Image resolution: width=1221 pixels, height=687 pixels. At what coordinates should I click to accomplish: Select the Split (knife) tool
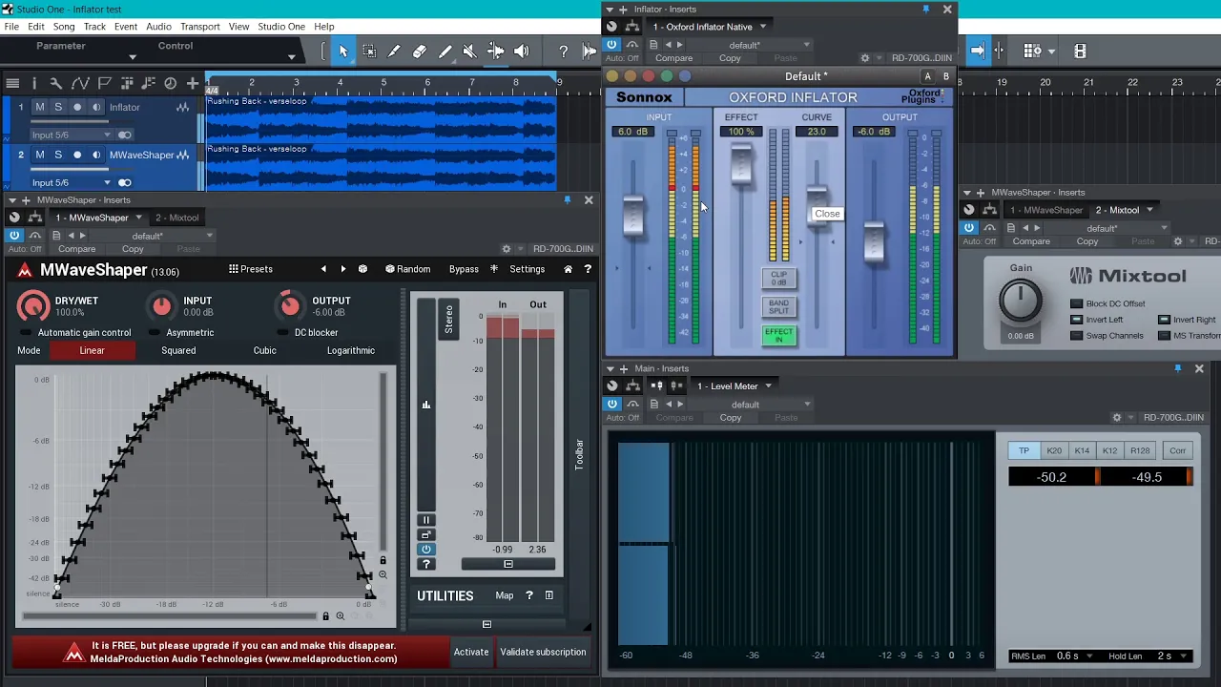(x=394, y=52)
